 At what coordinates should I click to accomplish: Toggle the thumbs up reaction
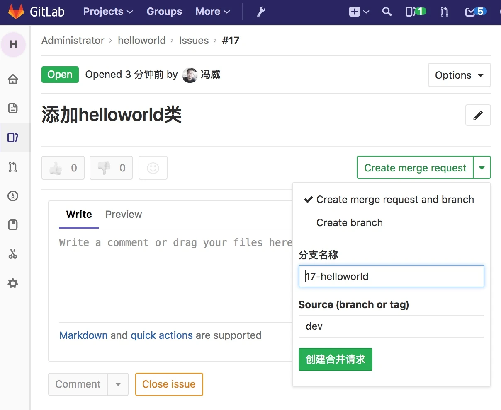pyautogui.click(x=63, y=168)
